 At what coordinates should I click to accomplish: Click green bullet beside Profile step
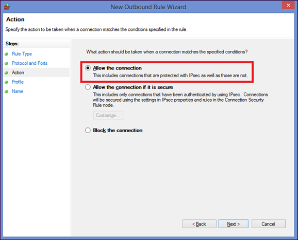(7, 82)
